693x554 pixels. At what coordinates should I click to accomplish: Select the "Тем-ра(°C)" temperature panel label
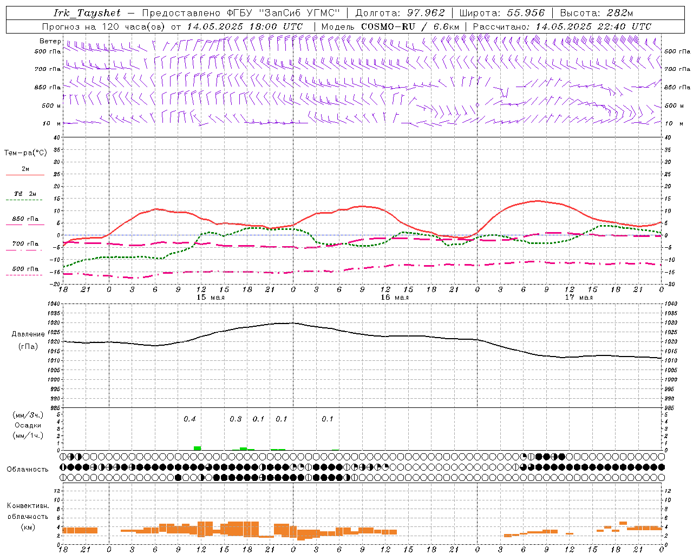click(x=25, y=153)
